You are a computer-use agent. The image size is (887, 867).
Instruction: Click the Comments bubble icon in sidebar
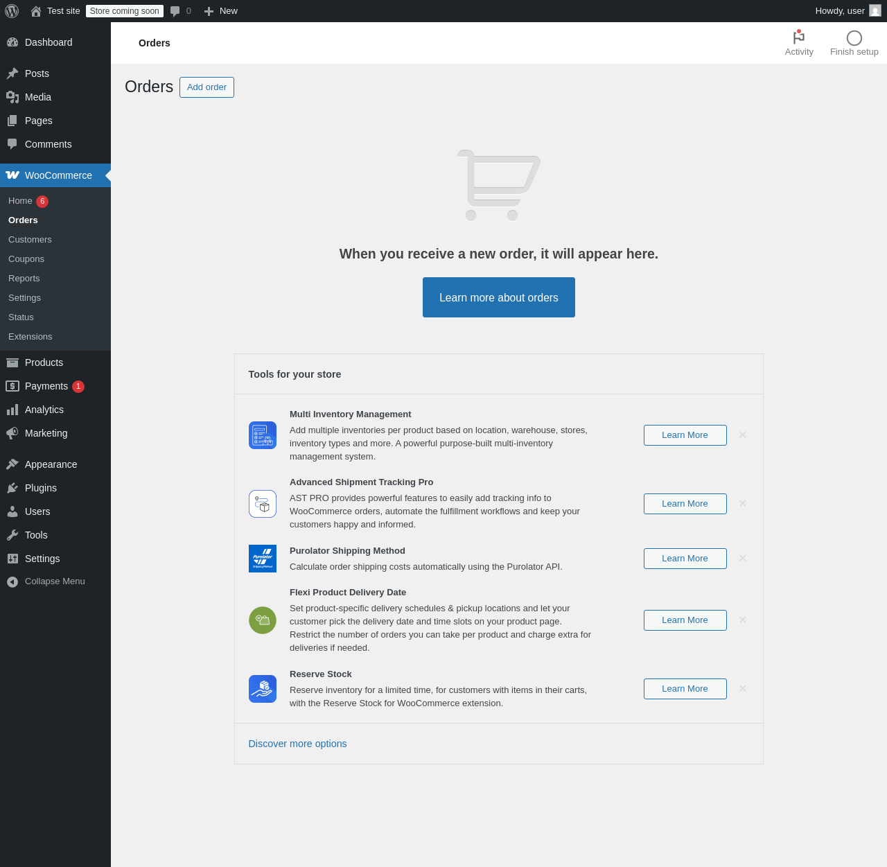(x=12, y=144)
